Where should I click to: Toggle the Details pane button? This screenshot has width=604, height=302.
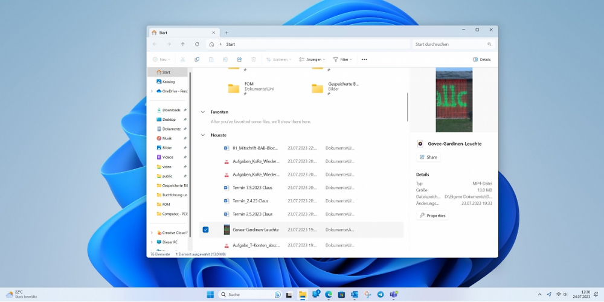click(481, 60)
